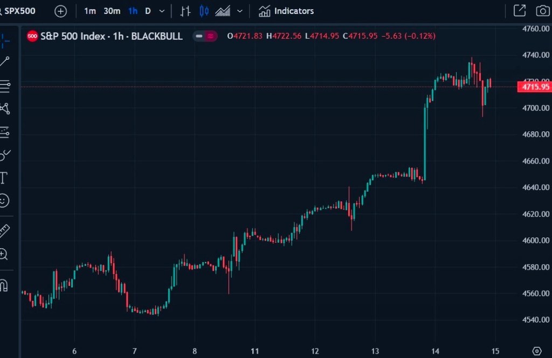Open the emoji icons tool
This screenshot has height=358, width=552.
coord(4,201)
